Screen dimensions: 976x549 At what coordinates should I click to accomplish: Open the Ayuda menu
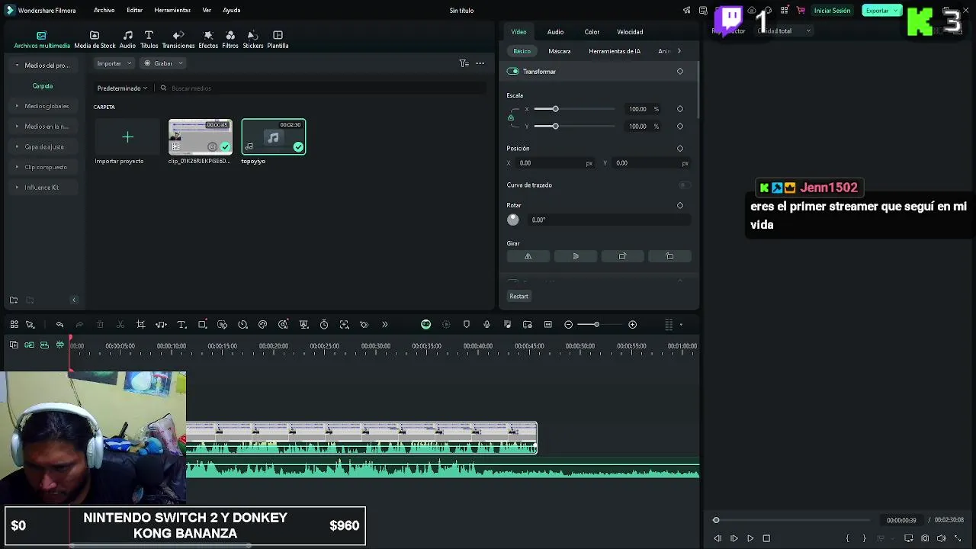[x=232, y=10]
